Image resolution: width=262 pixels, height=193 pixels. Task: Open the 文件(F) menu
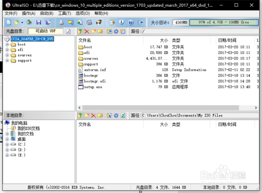11,13
